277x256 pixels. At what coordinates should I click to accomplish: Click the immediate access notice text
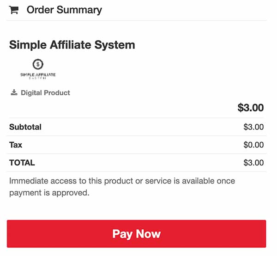pos(122,187)
